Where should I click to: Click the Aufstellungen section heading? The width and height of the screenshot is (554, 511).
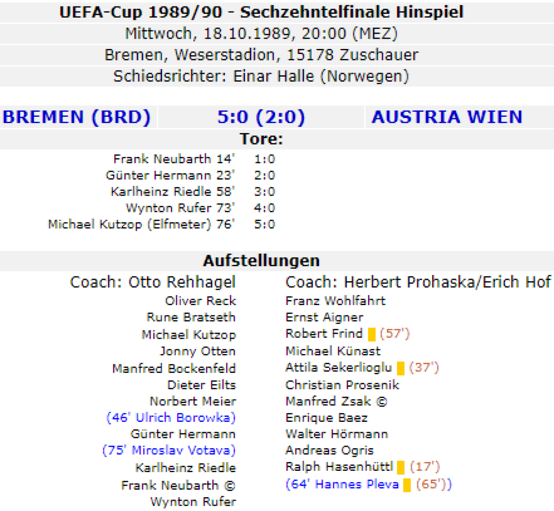261,261
